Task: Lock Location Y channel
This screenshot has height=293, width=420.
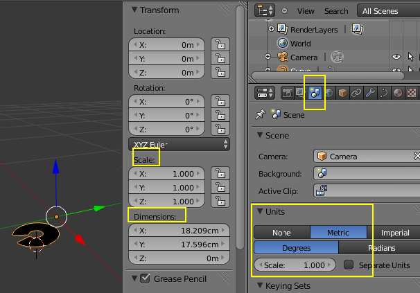Action: point(220,58)
